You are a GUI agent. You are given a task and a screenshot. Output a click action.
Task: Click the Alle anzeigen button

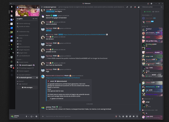27,88
